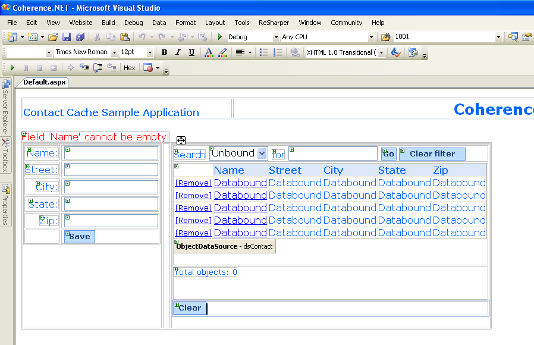
Task: Open the Times New Roman font dropdown
Action: [114, 52]
